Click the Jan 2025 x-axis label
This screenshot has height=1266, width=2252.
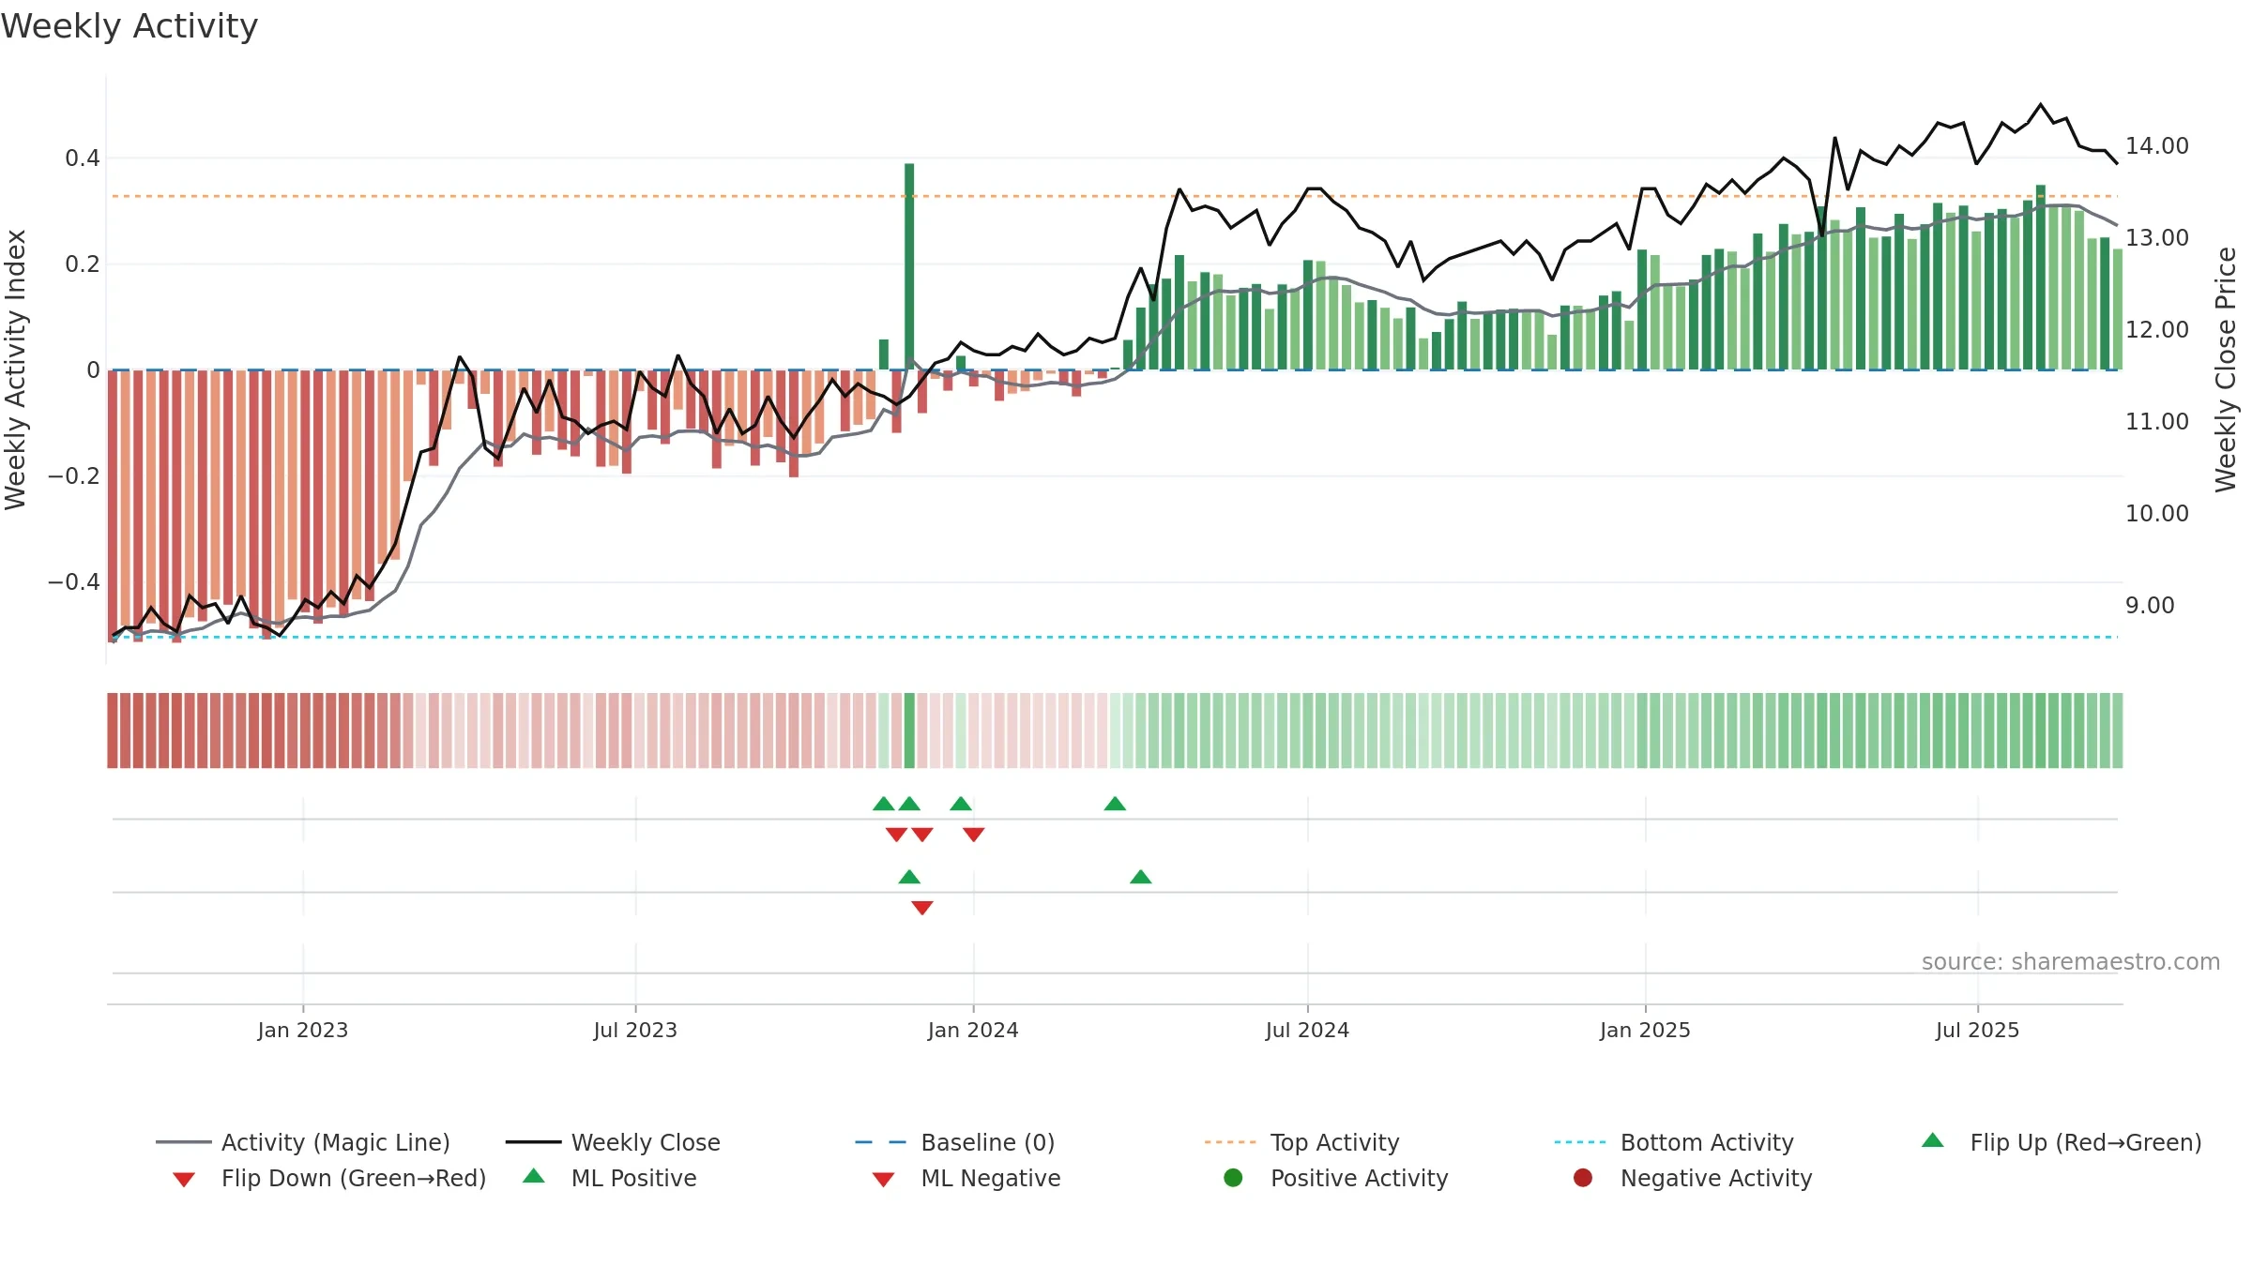(x=1645, y=1030)
